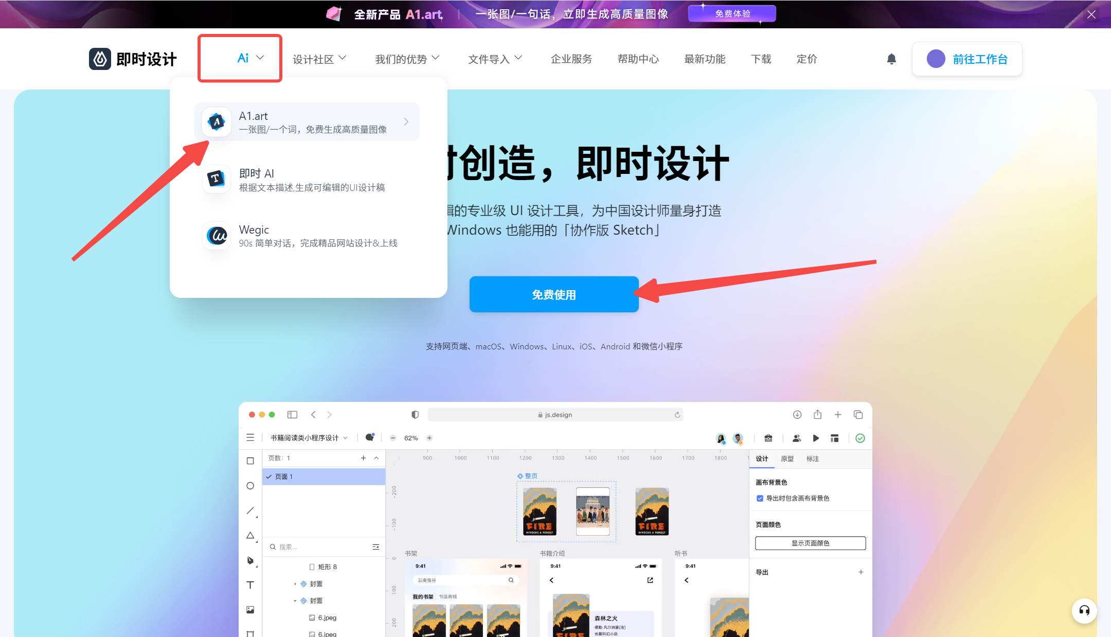Open the 下载 link
Screen dimensions: 1111x637
pyautogui.click(x=761, y=59)
